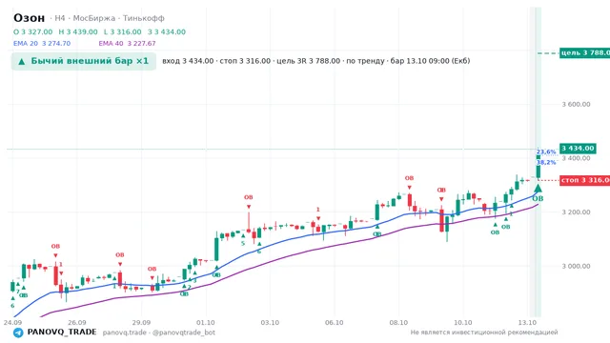The width and height of the screenshot is (610, 343).
Task: Click the EMA 20 legend 3 274.70
Action: 42,44
